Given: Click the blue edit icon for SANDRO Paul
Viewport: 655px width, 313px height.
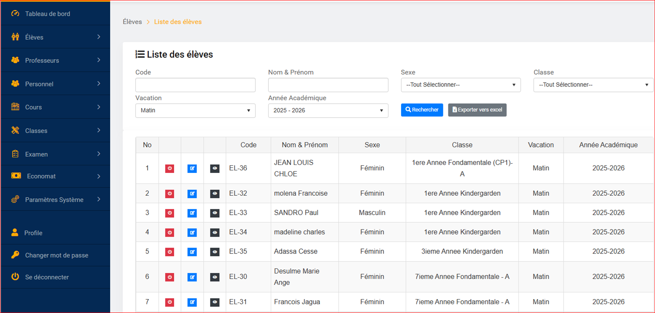Looking at the screenshot, I should 192,213.
